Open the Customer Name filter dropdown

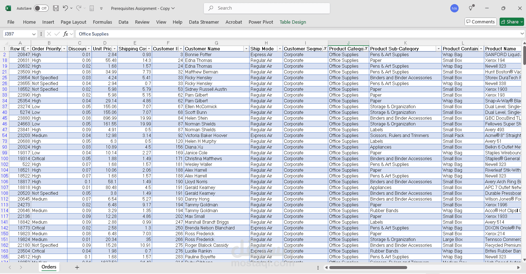click(x=246, y=49)
